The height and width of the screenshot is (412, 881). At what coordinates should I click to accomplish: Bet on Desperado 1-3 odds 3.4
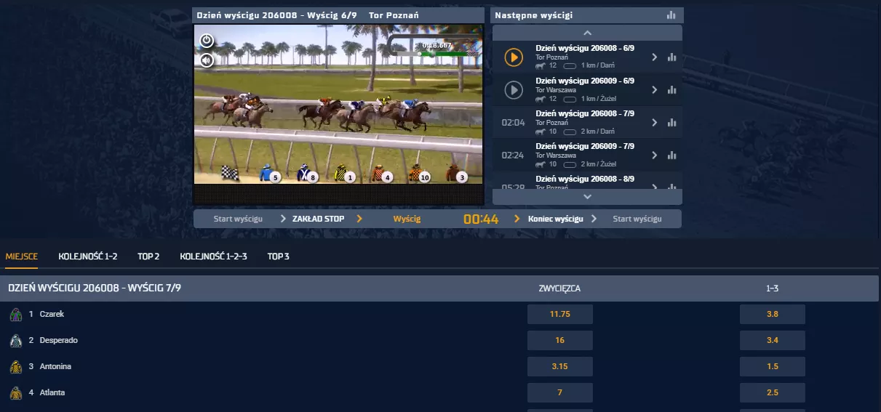(x=773, y=341)
